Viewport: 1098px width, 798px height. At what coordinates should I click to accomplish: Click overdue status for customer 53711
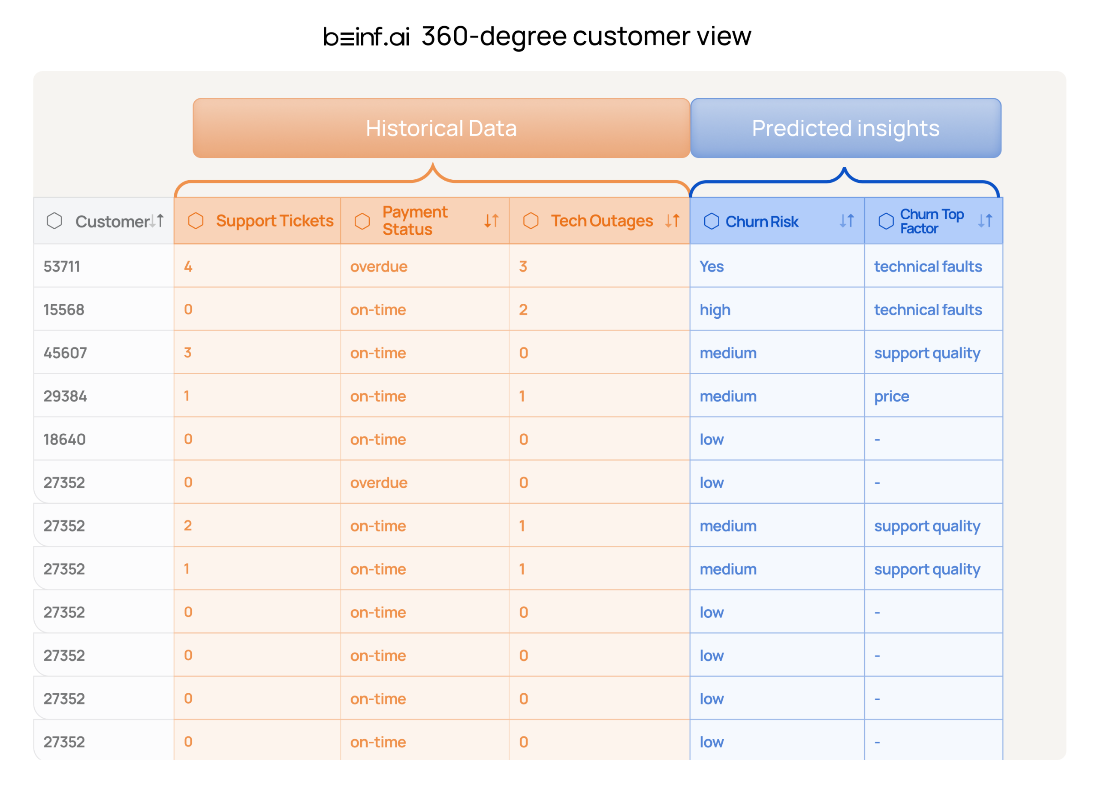coord(379,267)
